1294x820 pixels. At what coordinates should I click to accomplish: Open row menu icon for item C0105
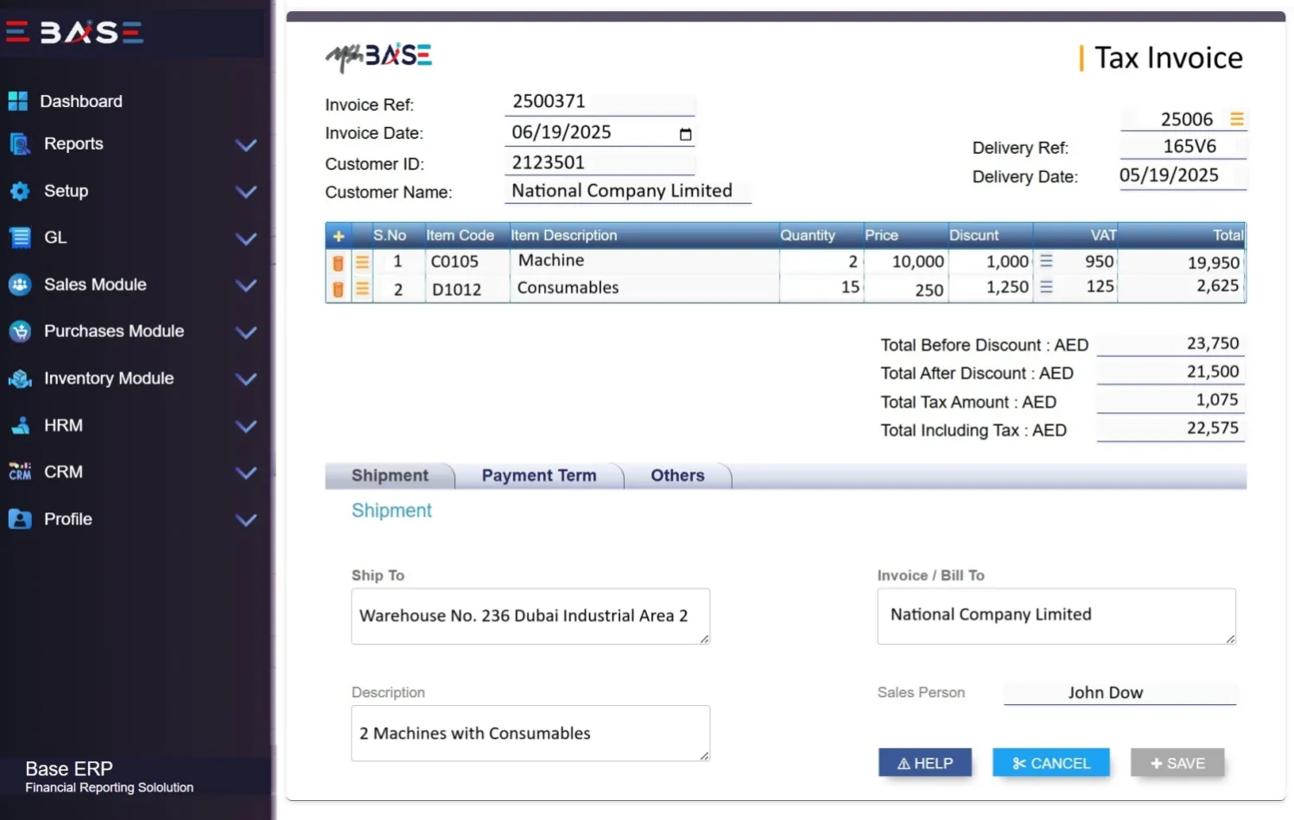(362, 263)
